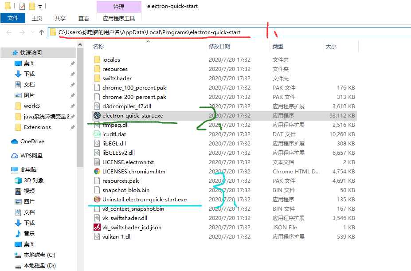
Task: Select Uninstall electron-quick-start.exe icon
Action: (x=97, y=200)
